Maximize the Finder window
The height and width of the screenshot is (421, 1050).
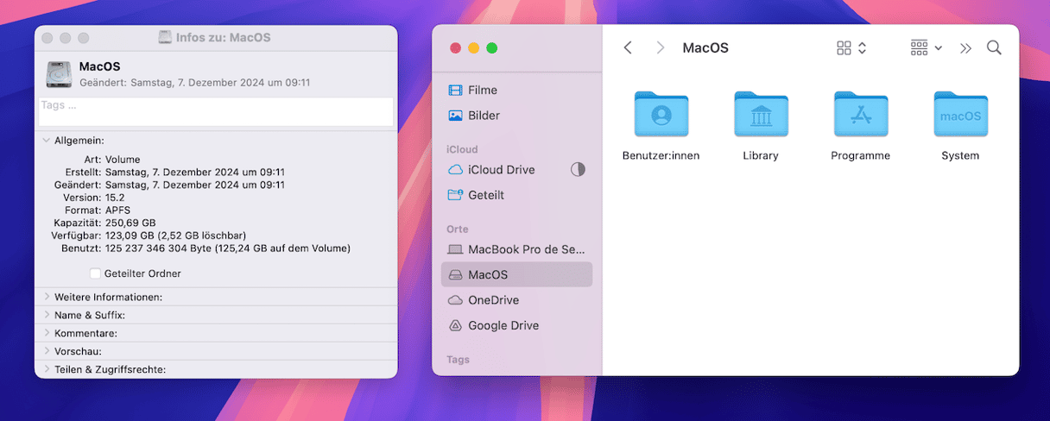coord(491,48)
